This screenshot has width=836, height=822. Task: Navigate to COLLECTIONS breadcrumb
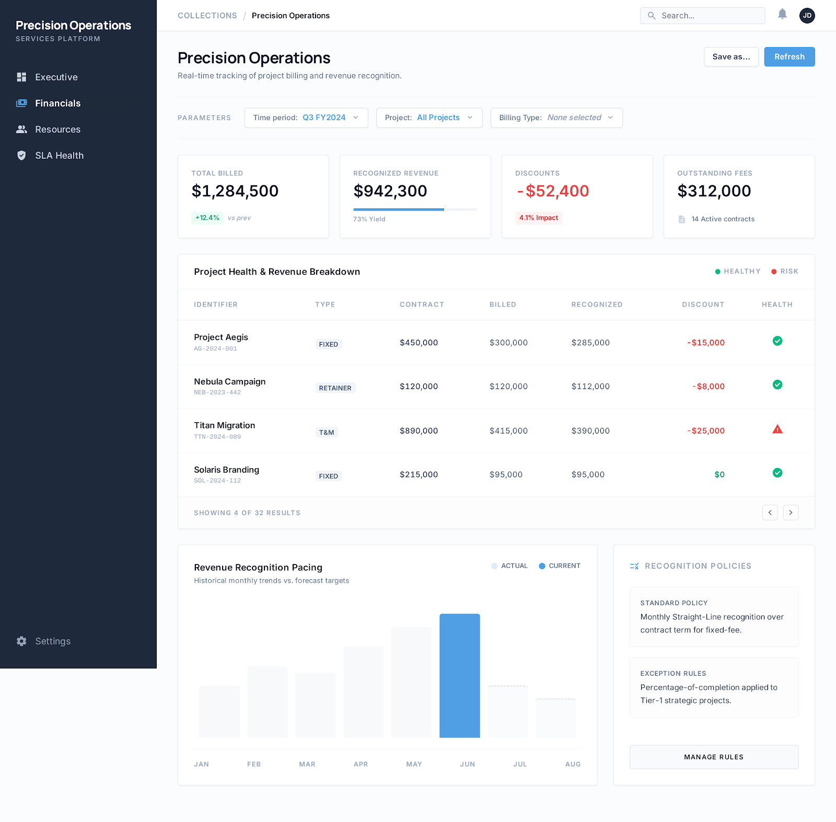point(207,15)
